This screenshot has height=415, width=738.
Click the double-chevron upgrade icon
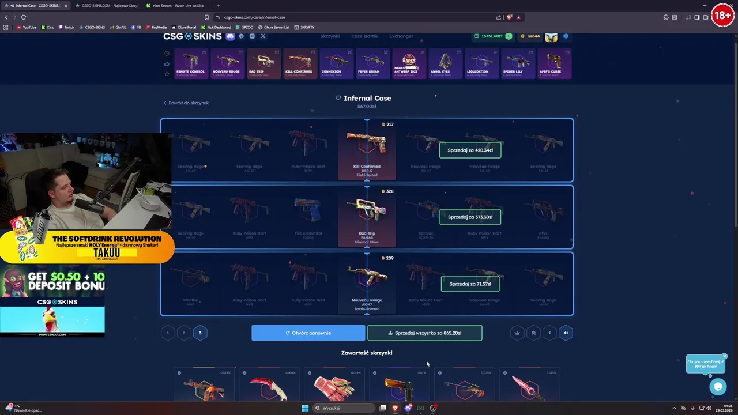coord(533,333)
